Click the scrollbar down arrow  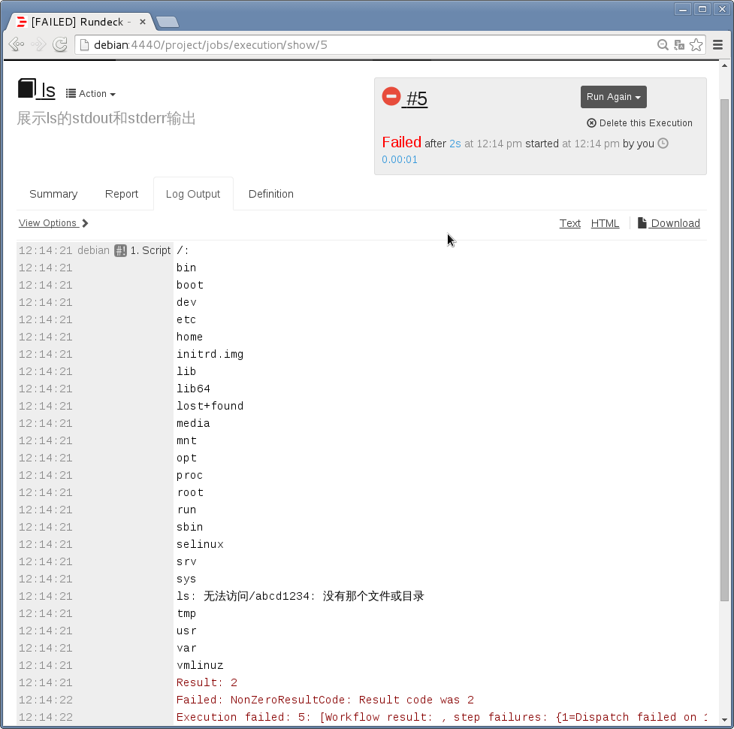724,720
